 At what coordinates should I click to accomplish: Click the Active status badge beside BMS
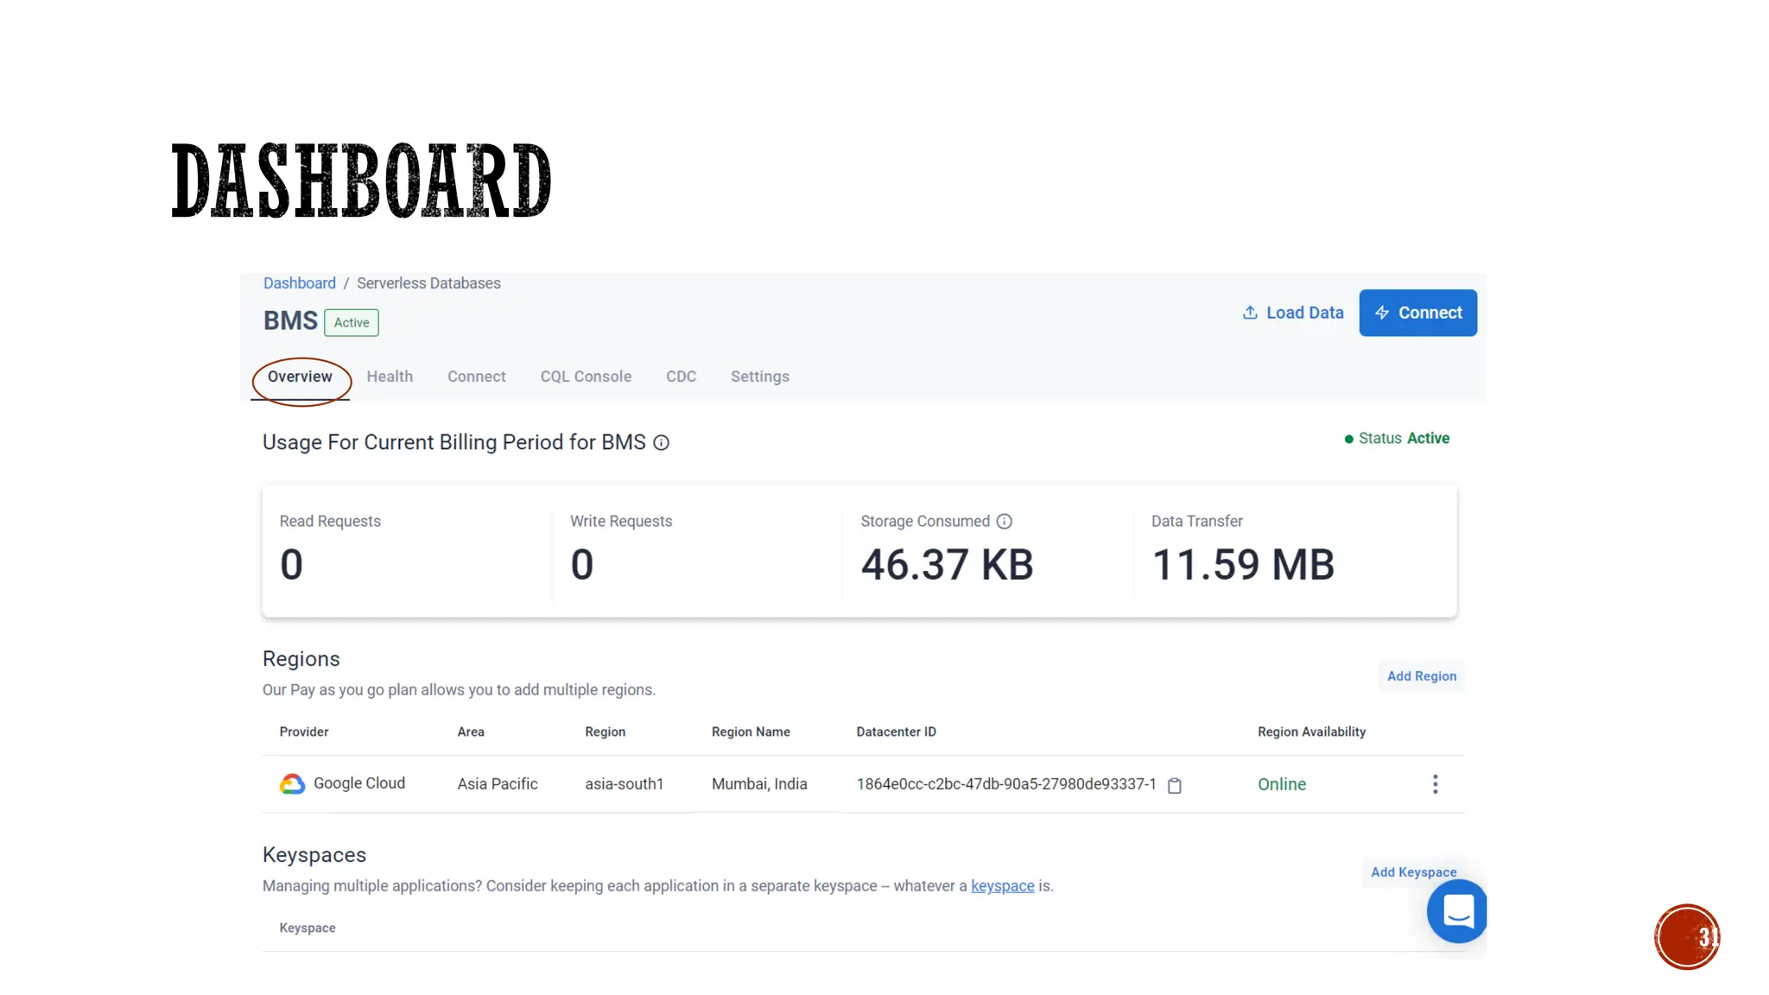(351, 322)
